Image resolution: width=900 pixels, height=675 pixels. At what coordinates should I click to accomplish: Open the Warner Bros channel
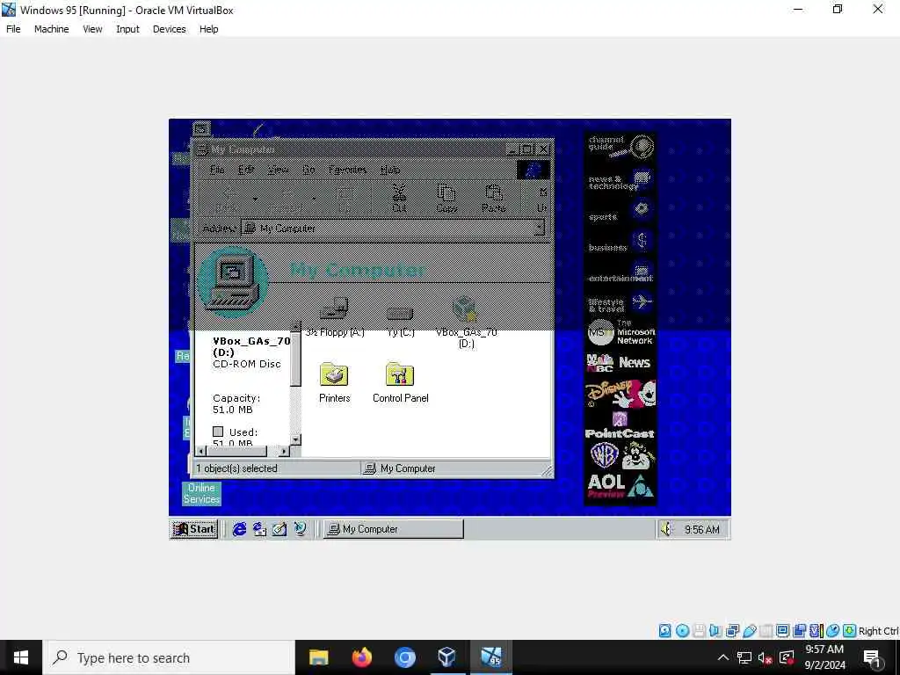tap(621, 456)
